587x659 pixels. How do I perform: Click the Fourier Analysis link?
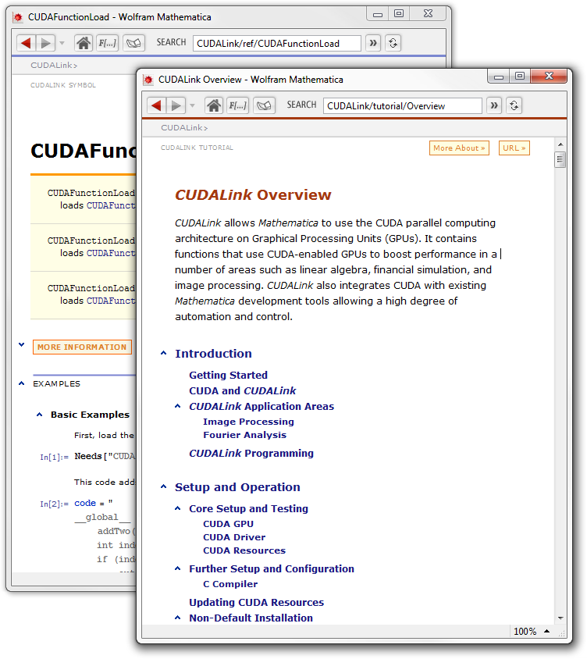[x=244, y=435]
